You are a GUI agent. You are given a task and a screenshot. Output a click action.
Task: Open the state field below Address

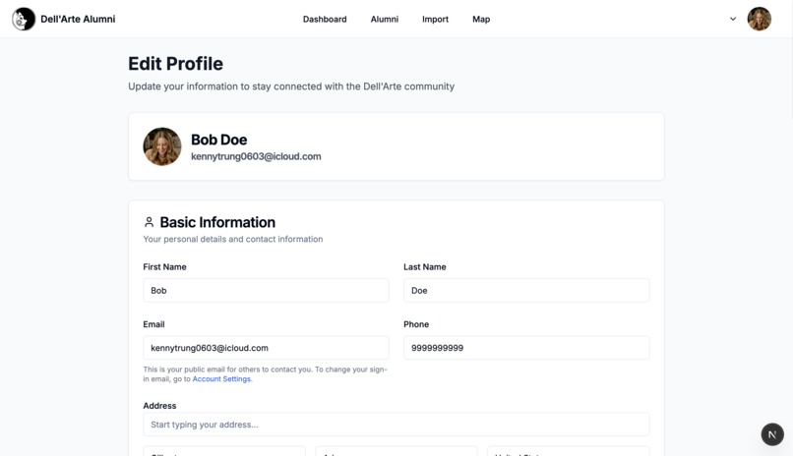[x=396, y=451]
